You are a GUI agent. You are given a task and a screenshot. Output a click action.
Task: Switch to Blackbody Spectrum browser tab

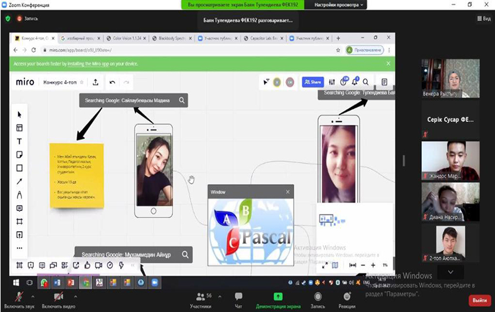(172, 38)
